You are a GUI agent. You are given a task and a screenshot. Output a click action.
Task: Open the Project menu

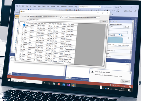34,6
